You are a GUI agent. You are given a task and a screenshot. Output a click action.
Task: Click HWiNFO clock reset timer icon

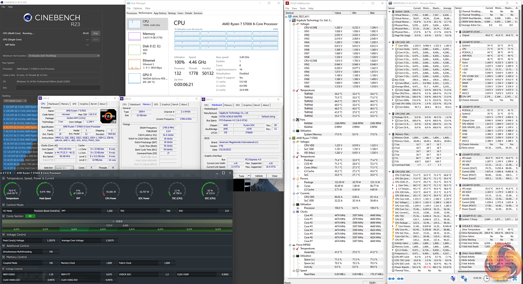pos(487,279)
